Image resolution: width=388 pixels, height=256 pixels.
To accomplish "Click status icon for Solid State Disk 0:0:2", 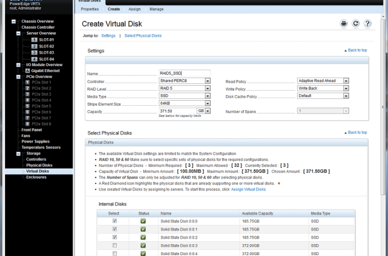I will [143, 238].
